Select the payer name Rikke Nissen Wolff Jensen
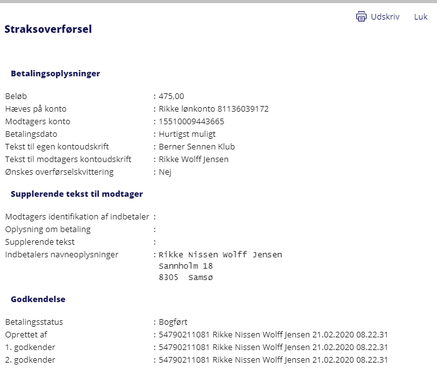Image resolution: width=437 pixels, height=374 pixels. point(220,255)
